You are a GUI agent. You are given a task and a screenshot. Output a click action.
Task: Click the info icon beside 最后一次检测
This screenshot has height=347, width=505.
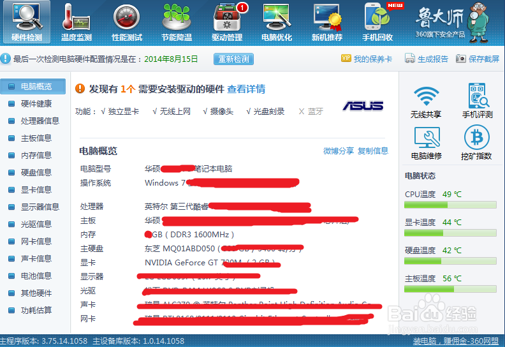(6, 59)
